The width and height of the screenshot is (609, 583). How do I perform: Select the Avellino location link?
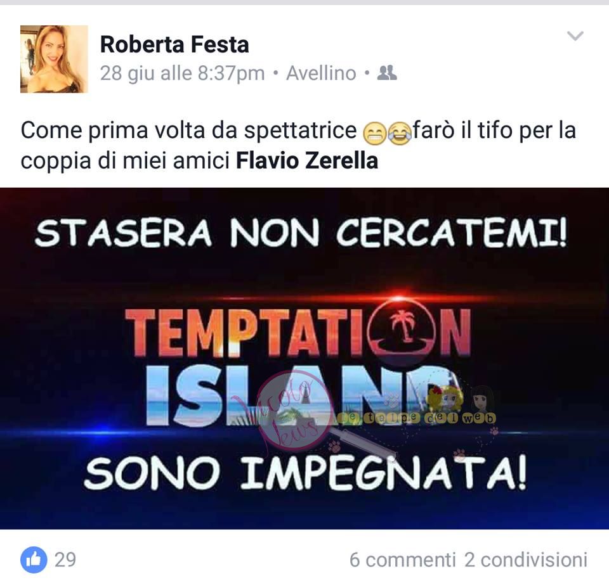321,74
